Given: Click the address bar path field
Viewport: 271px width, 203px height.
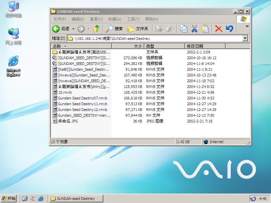Looking at the screenshot, I should pyautogui.click(x=155, y=38).
